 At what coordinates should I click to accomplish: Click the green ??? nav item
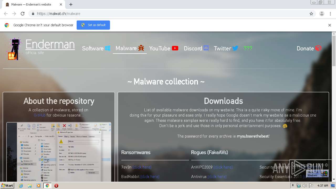pyautogui.click(x=248, y=48)
